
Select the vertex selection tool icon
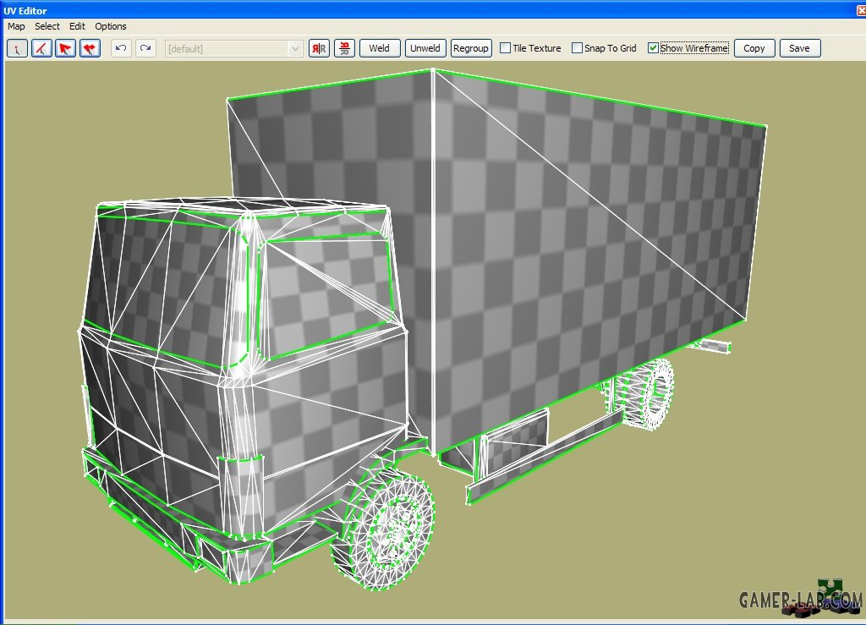point(17,48)
